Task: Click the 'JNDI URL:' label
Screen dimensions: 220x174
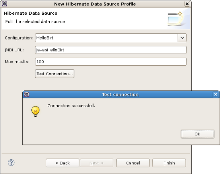Action: click(x=14, y=50)
